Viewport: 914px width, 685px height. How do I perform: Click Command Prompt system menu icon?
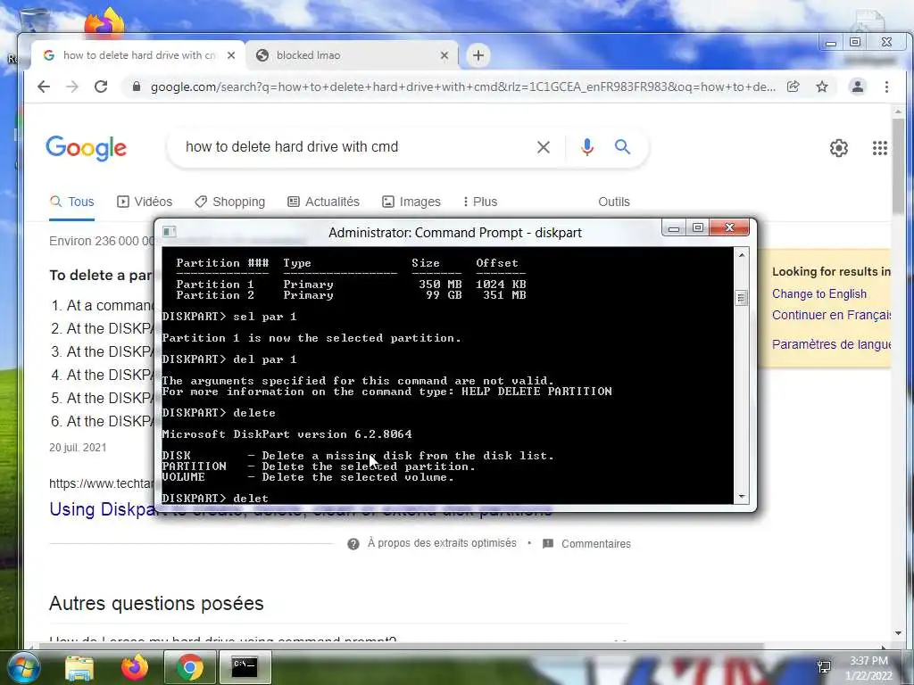point(169,232)
